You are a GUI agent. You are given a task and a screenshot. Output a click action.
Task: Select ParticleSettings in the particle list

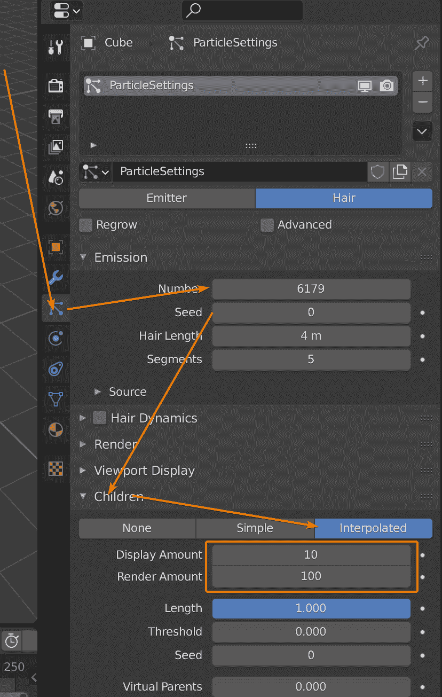pyautogui.click(x=240, y=85)
